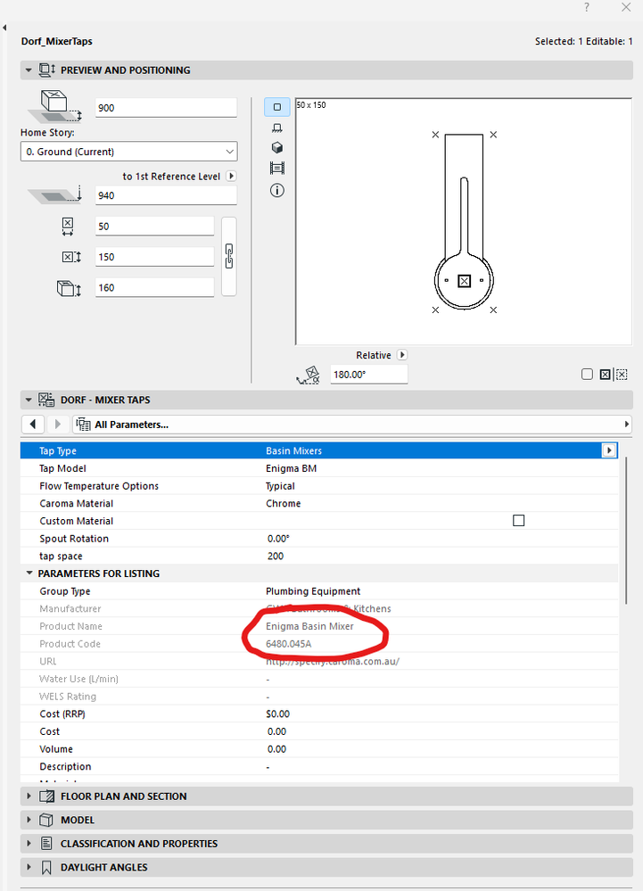The image size is (643, 891).
Task: Click the elevation to reference level icon
Action: point(55,195)
